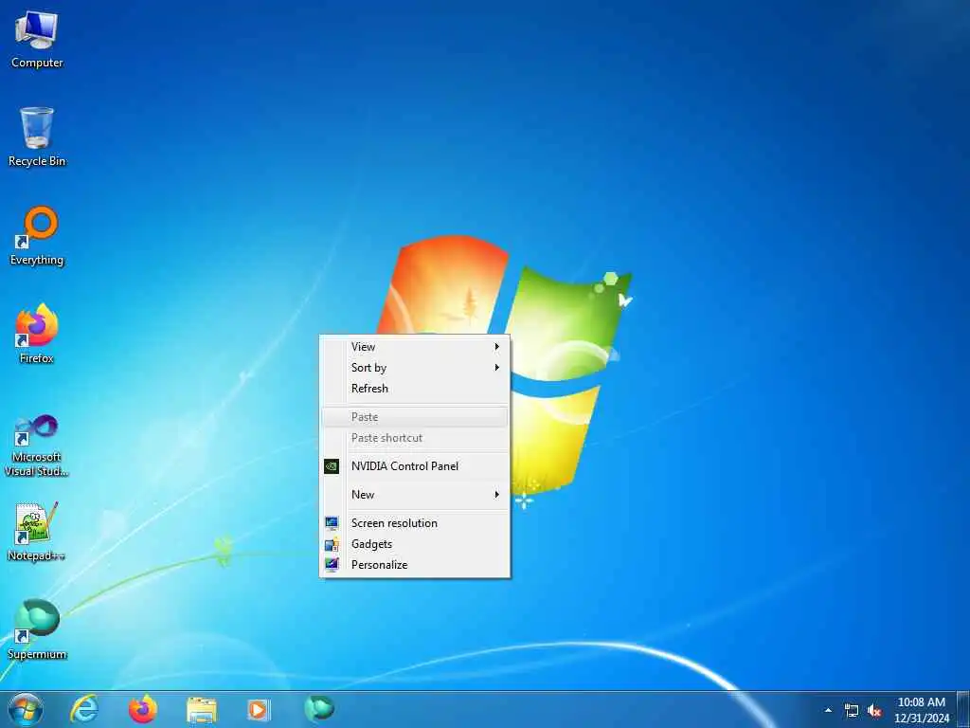Show hidden system tray icons arrow
Image resolution: width=970 pixels, height=728 pixels.
pos(828,711)
